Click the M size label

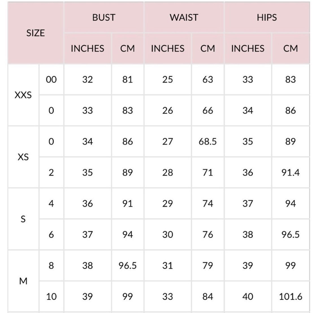pyautogui.click(x=23, y=281)
